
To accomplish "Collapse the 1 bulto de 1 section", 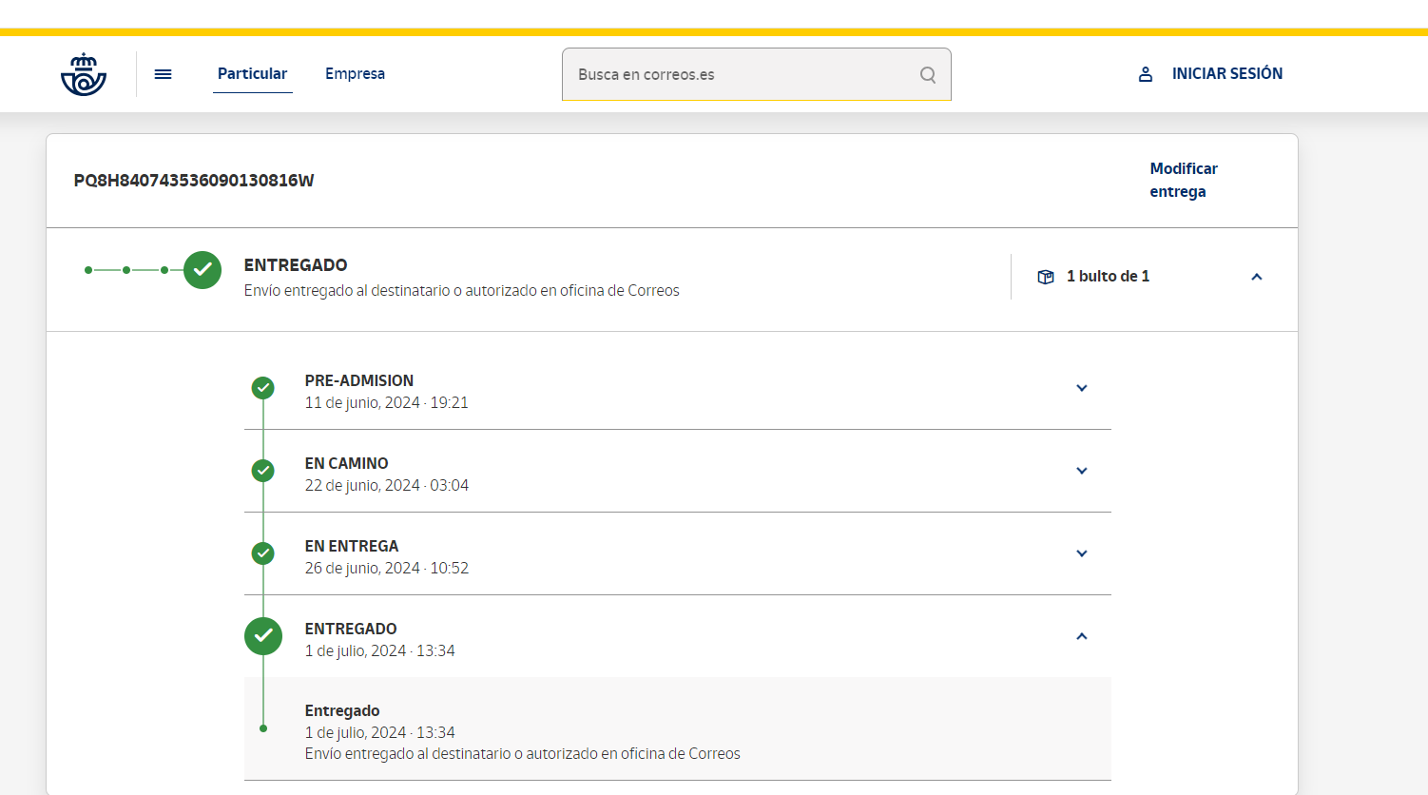I will [1257, 277].
